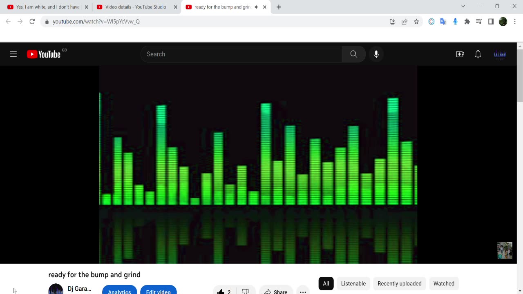Click the Share button
Viewport: 523px width, 294px height.
[276, 291]
